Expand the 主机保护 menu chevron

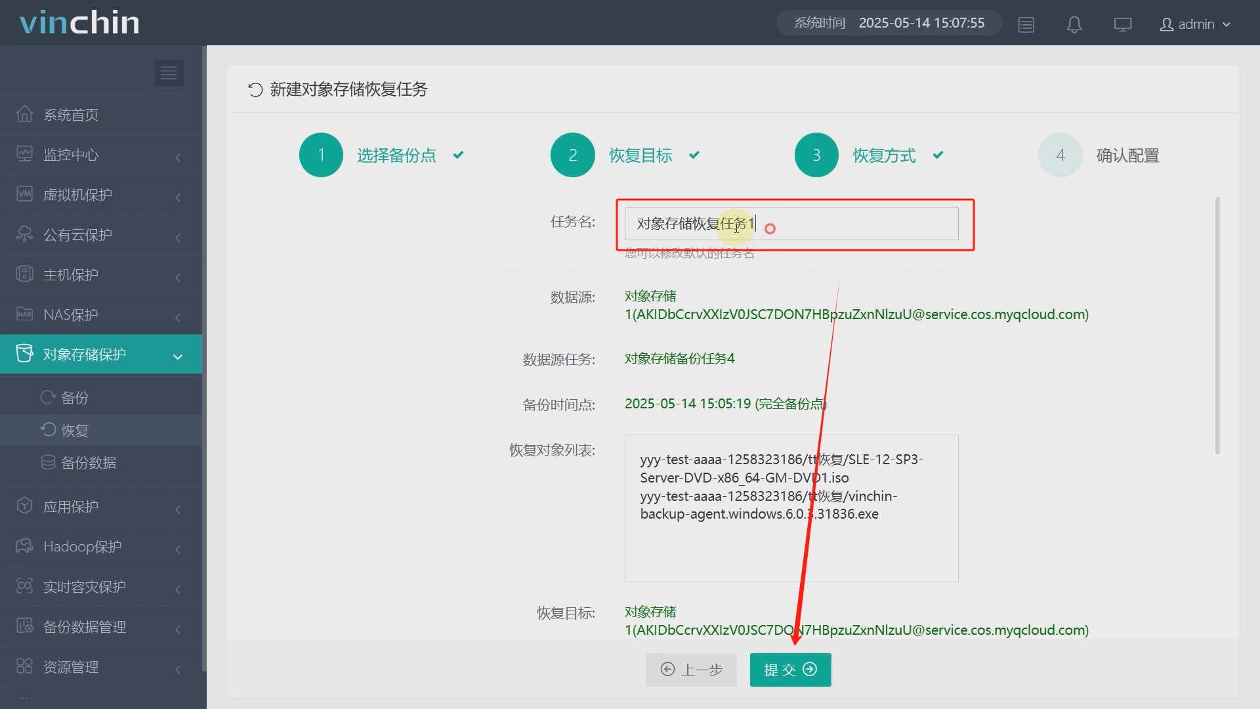(x=178, y=277)
